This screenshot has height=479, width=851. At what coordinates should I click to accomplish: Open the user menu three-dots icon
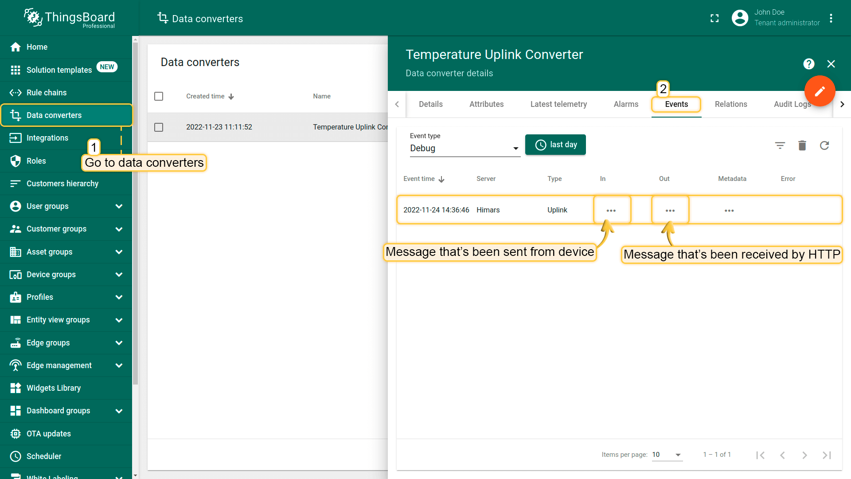pos(831,18)
